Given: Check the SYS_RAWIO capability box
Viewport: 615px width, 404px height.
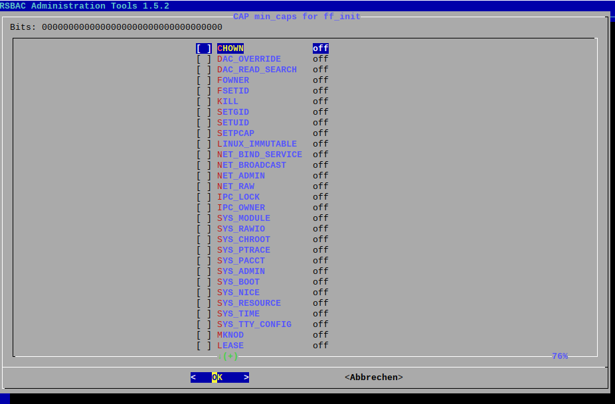Looking at the screenshot, I should pyautogui.click(x=204, y=228).
